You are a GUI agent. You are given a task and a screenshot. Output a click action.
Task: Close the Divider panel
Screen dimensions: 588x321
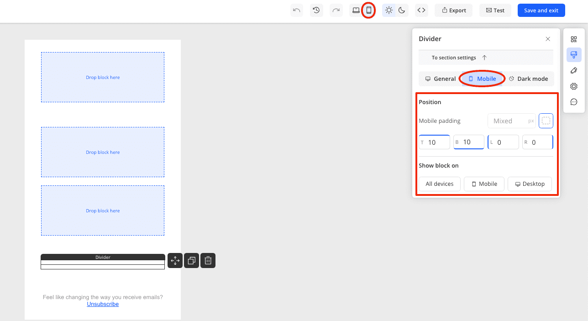click(548, 39)
